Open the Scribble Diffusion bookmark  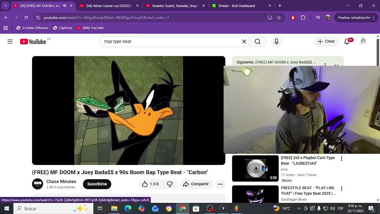pyautogui.click(x=32, y=28)
